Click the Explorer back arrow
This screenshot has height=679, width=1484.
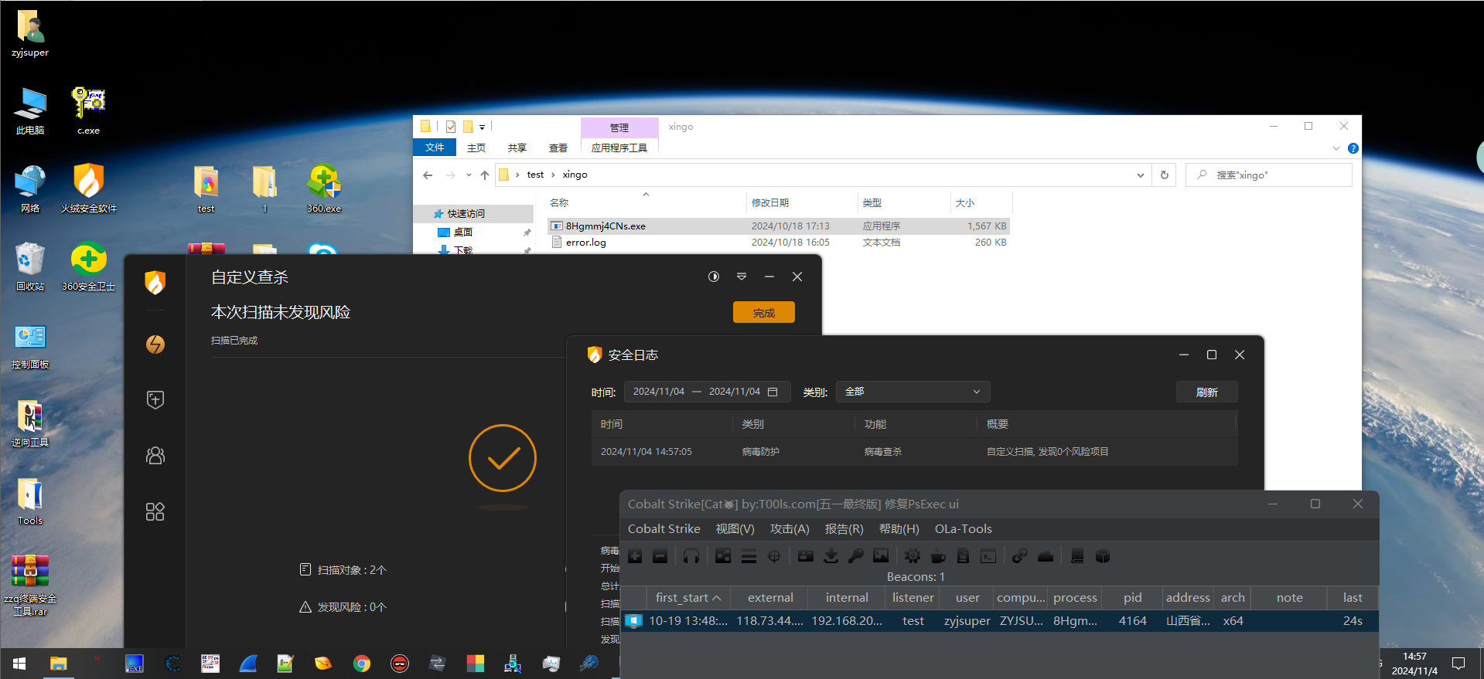(428, 175)
